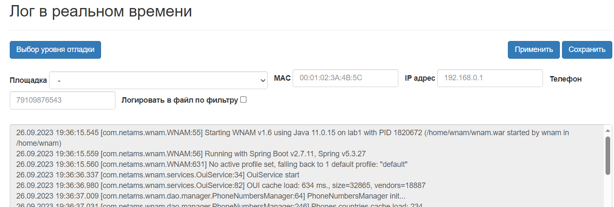Click the log scrollbar up arrow

[x=608, y=130]
